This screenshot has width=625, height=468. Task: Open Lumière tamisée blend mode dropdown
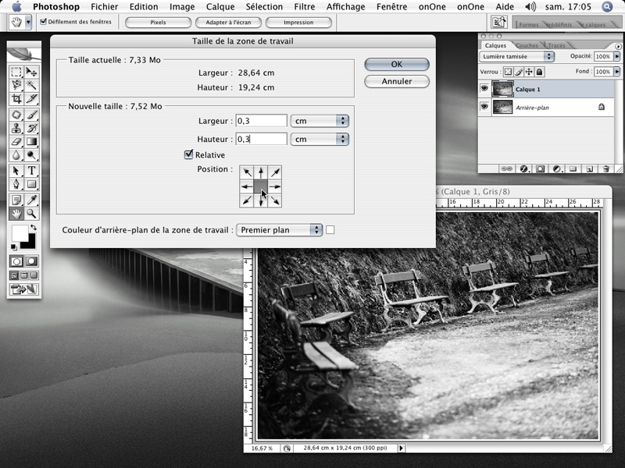[517, 56]
